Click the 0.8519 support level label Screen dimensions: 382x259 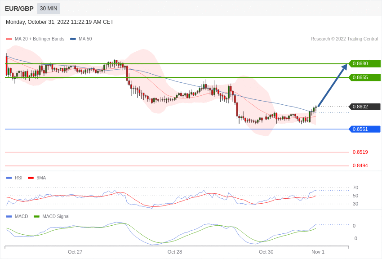360,152
